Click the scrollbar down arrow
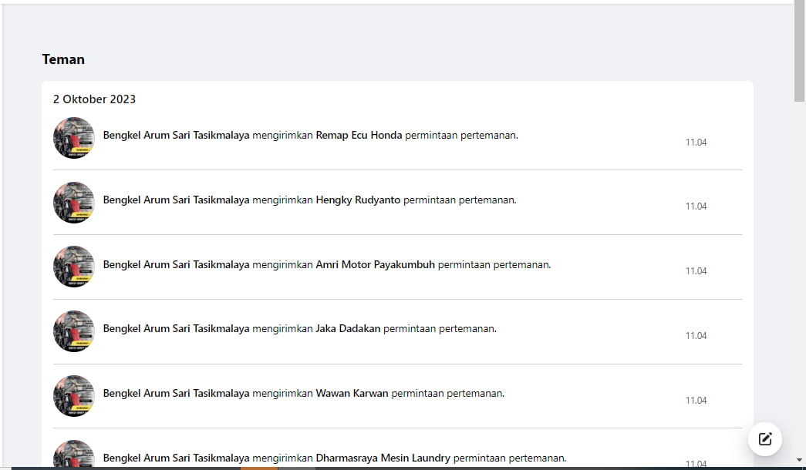The width and height of the screenshot is (806, 470). coord(799,460)
